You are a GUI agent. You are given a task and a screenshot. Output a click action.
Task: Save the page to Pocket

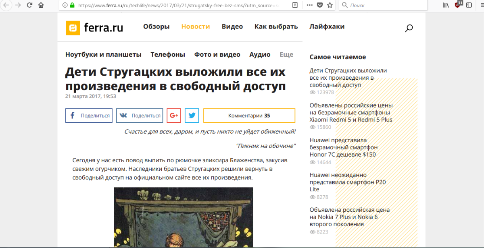click(320, 5)
